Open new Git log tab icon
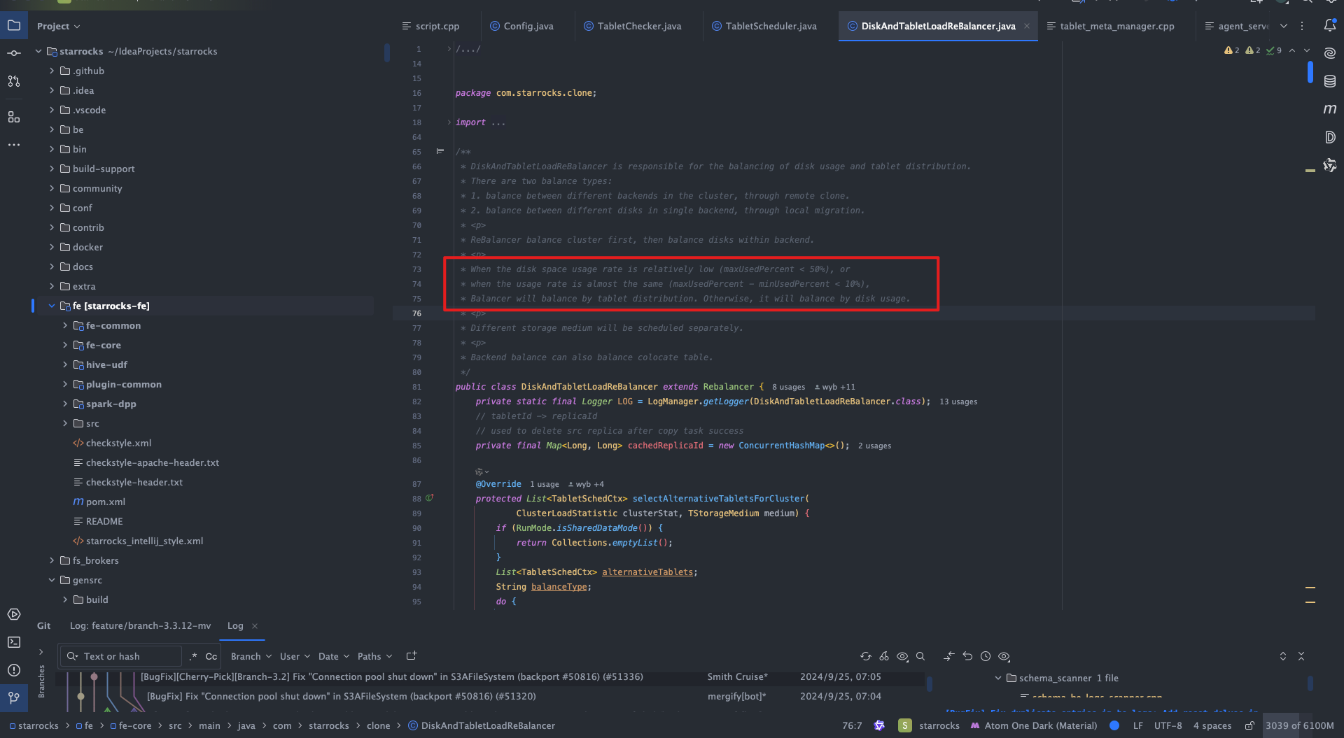Viewport: 1344px width, 738px height. [412, 656]
